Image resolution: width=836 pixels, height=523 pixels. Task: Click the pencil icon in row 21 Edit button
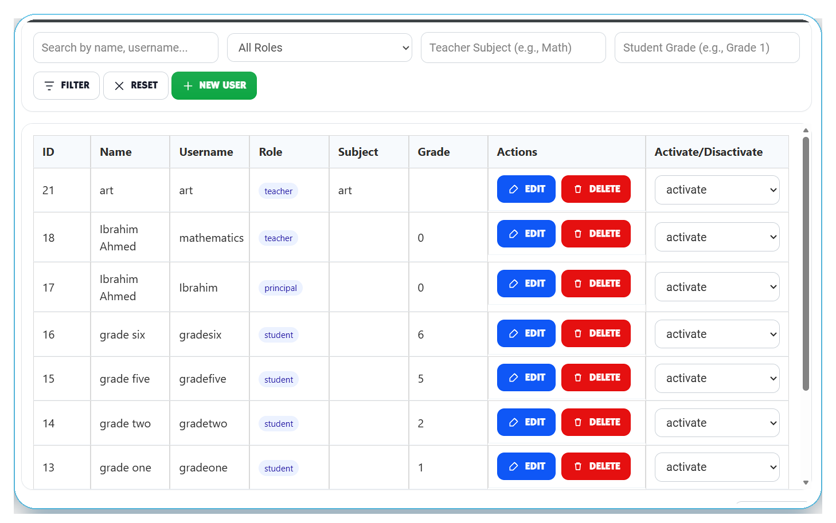tap(514, 189)
